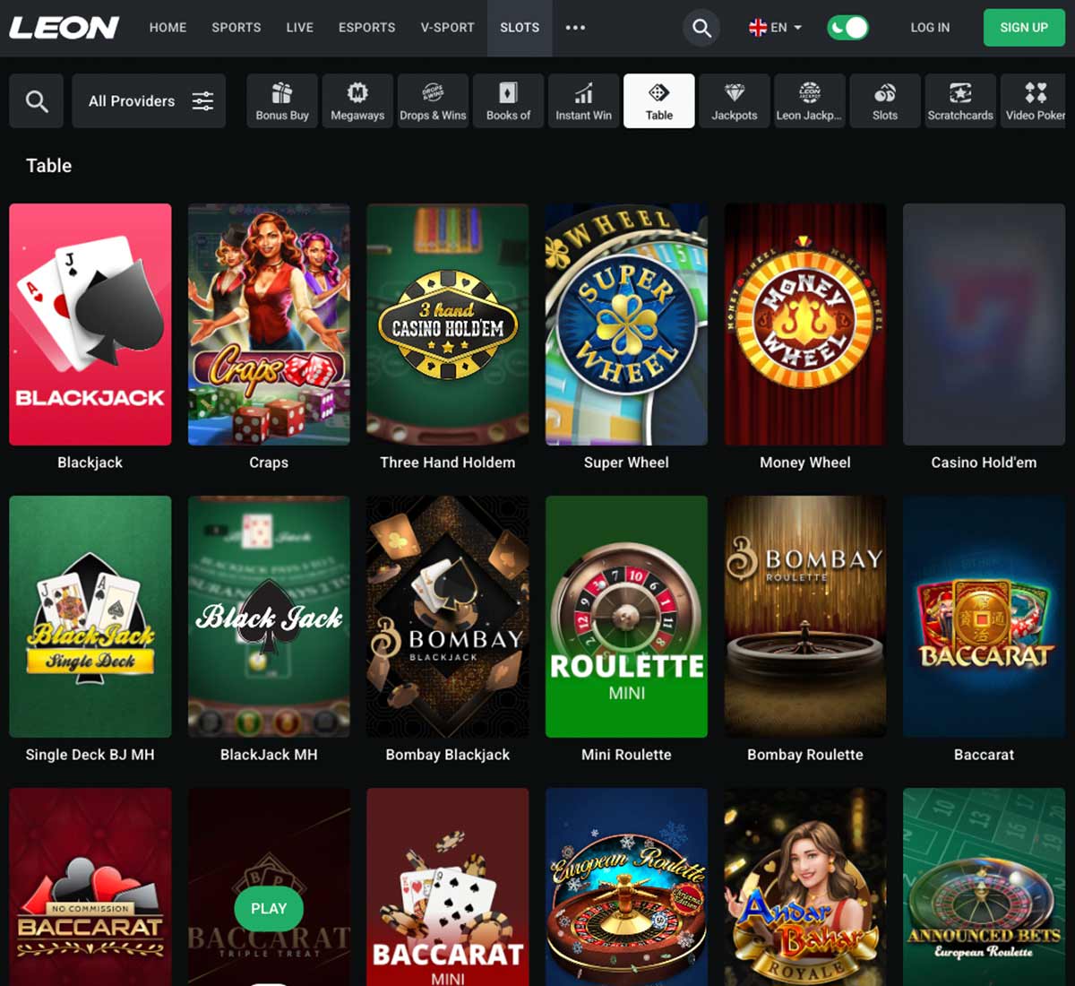Open the Blackjack game thumbnail
The width and height of the screenshot is (1075, 986).
pos(90,324)
